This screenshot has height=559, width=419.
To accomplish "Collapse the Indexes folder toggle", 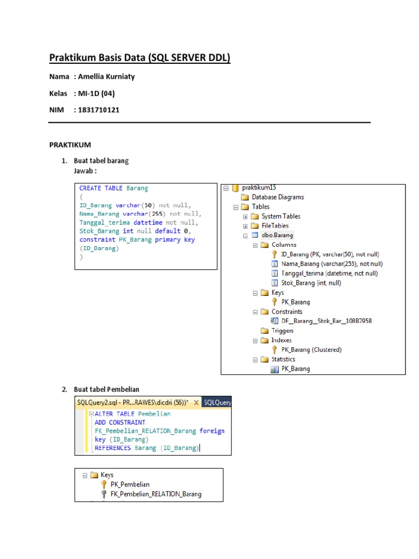I will click(x=255, y=341).
